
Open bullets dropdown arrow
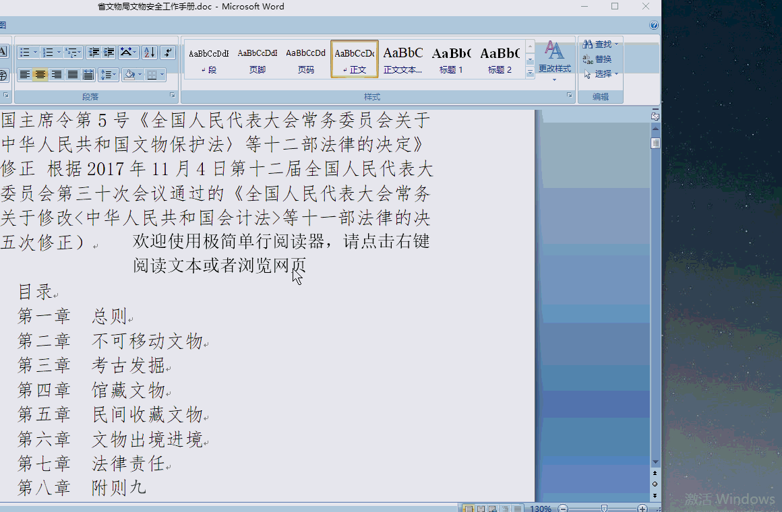(35, 53)
